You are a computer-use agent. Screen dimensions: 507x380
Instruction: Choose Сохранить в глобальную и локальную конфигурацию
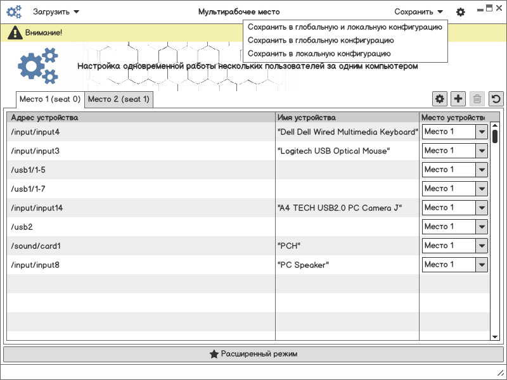345,27
